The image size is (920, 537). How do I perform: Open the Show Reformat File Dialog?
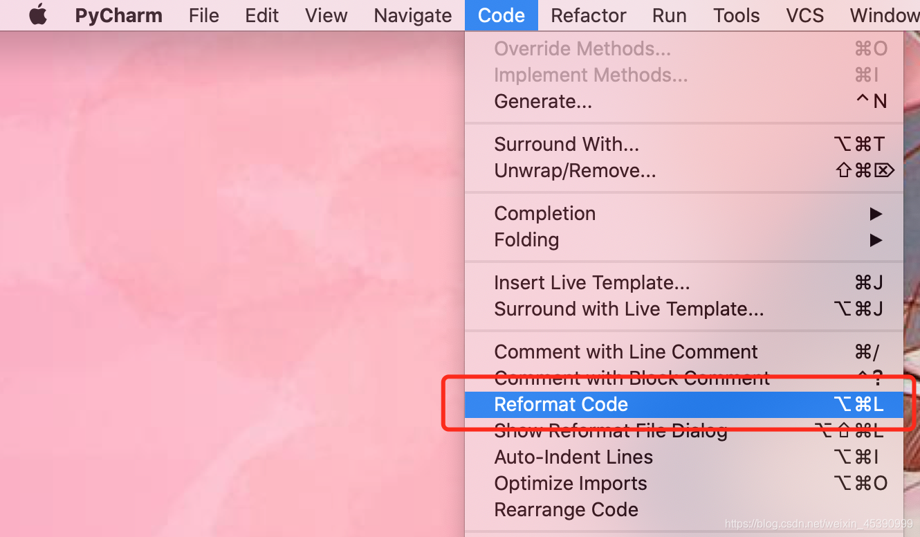tap(611, 430)
